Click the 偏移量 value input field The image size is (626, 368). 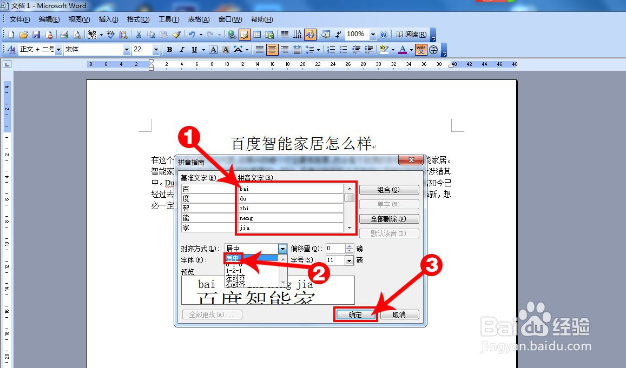334,249
